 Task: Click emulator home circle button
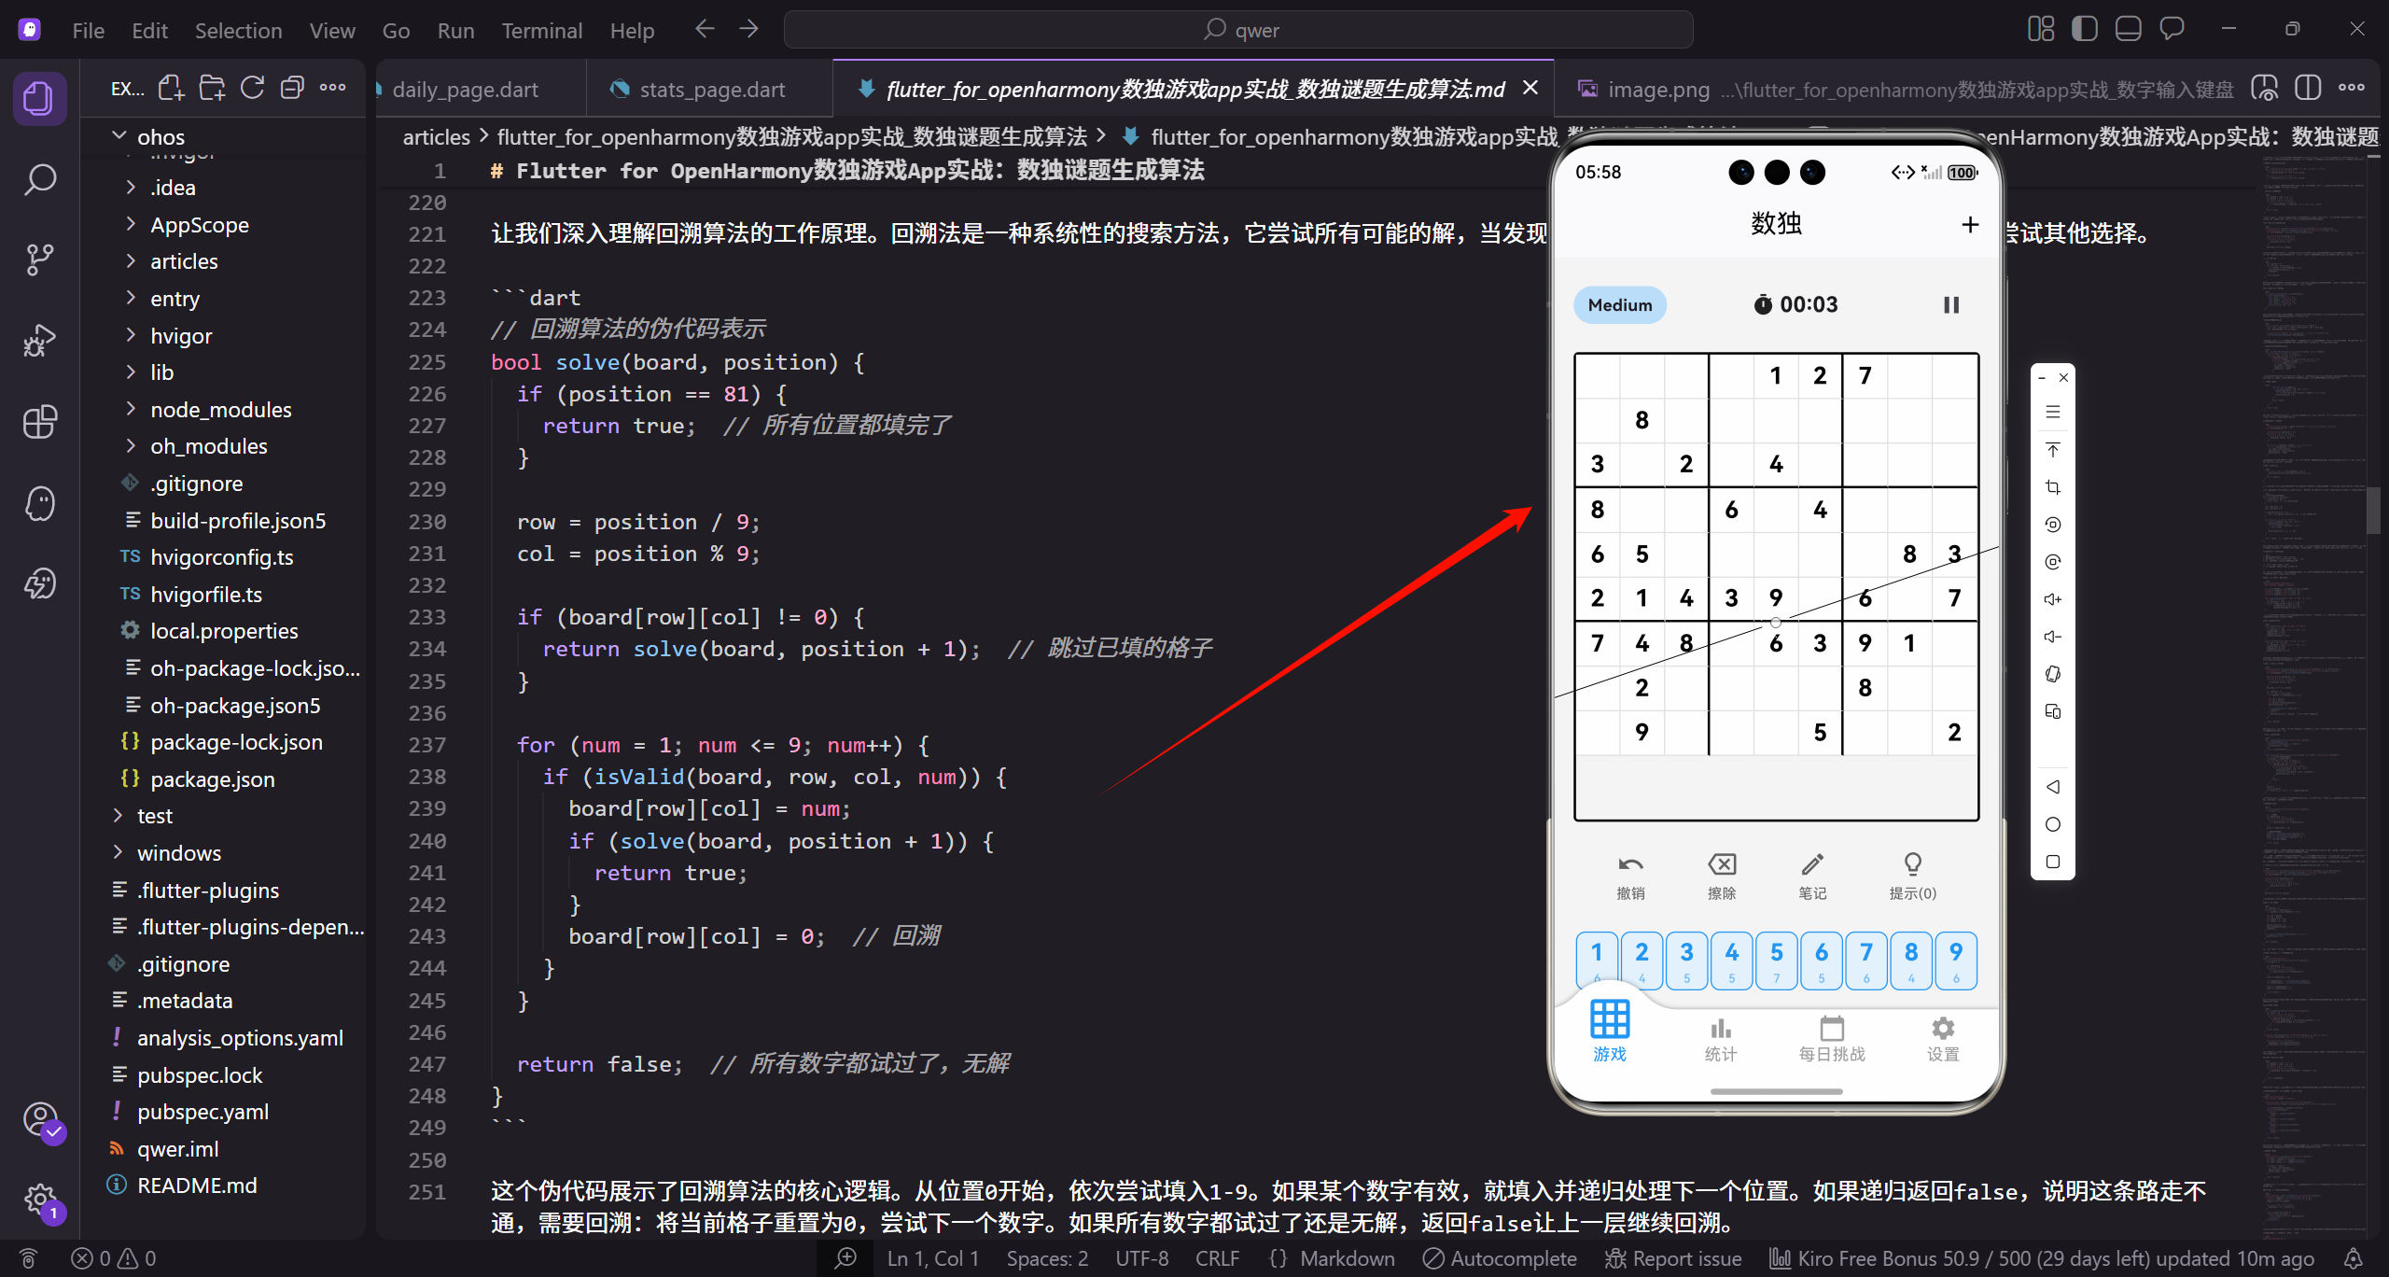(2053, 824)
